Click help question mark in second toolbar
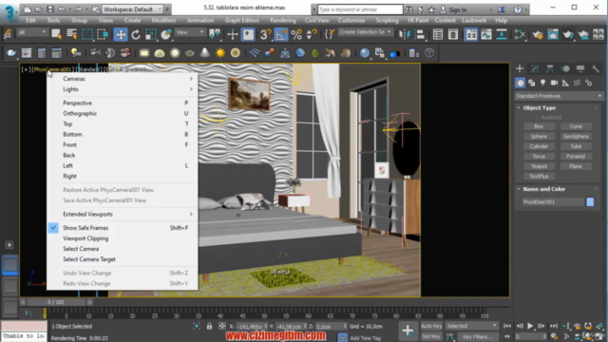This screenshot has width=608, height=342. pyautogui.click(x=429, y=53)
